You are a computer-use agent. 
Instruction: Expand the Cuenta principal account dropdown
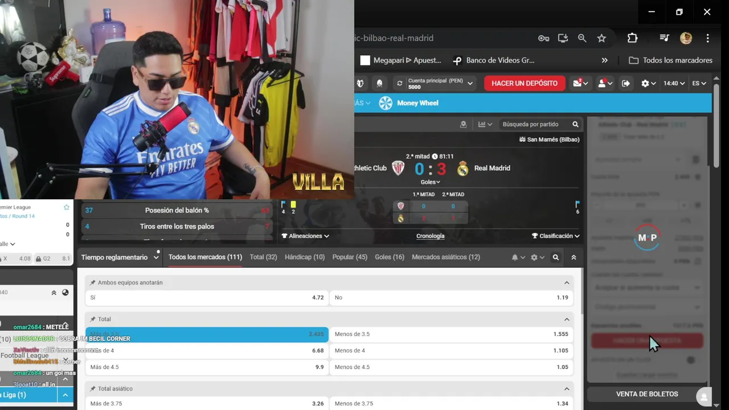(470, 83)
